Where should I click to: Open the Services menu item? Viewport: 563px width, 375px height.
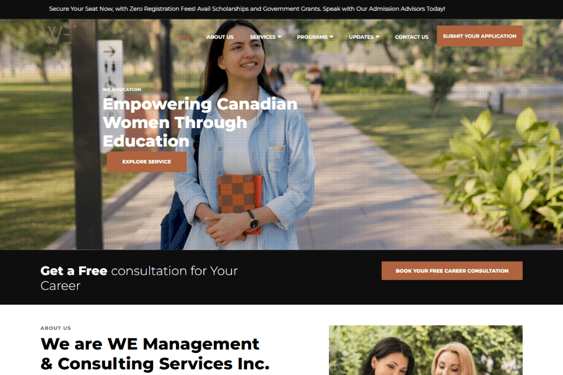point(263,37)
